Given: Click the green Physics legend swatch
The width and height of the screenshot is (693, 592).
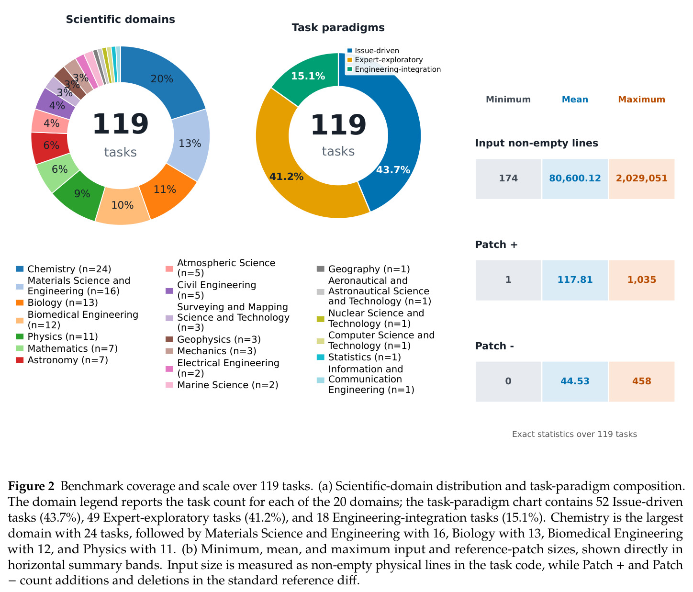Looking at the screenshot, I should (x=20, y=336).
